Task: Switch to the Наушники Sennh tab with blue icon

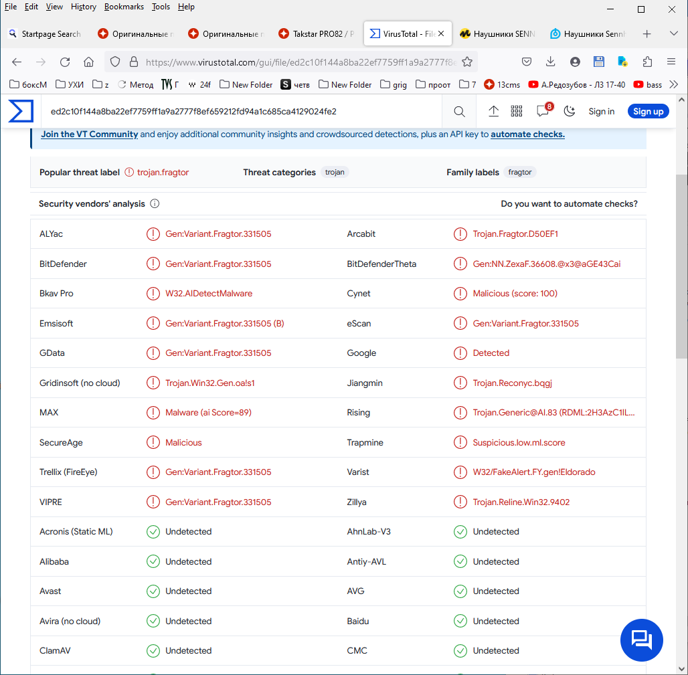Action: (x=588, y=33)
